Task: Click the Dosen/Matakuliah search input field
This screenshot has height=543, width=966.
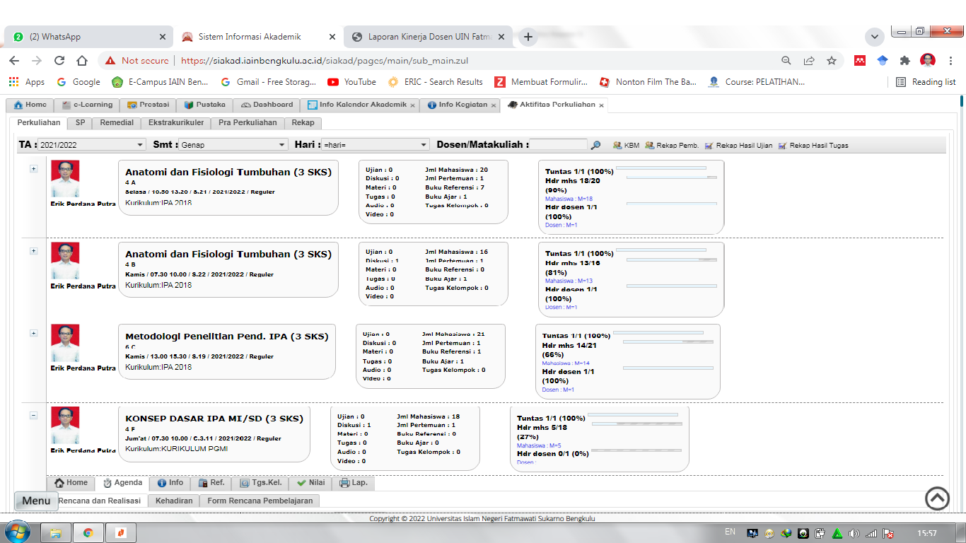Action: pos(558,145)
